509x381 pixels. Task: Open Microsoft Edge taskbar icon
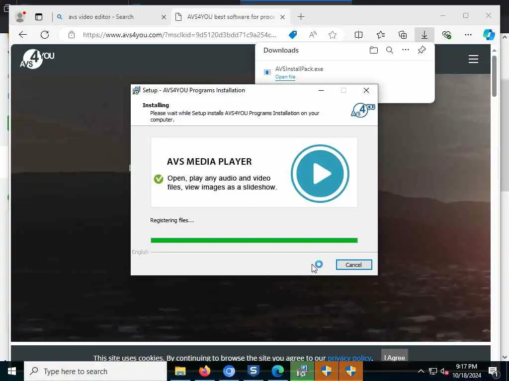[x=277, y=371]
